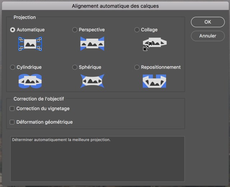This screenshot has height=187, width=230.
Task: Click the Projection group heading
Action: click(x=24, y=17)
